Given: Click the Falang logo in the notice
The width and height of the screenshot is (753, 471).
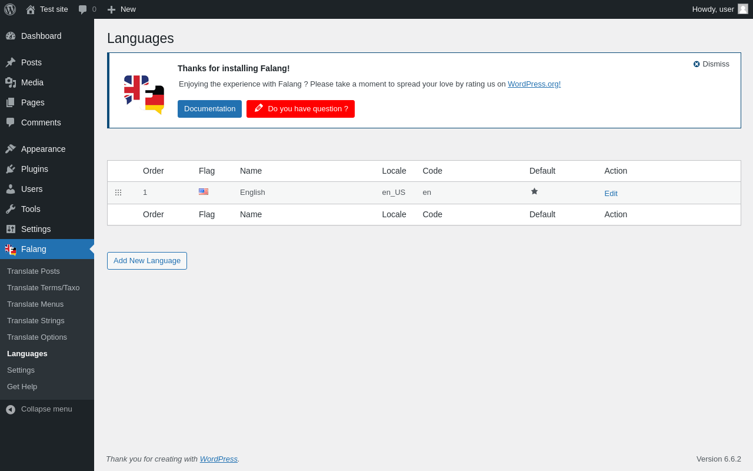Looking at the screenshot, I should [x=144, y=94].
